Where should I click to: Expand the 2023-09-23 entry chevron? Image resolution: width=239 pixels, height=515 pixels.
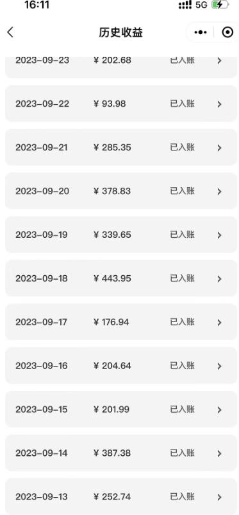[x=219, y=60]
